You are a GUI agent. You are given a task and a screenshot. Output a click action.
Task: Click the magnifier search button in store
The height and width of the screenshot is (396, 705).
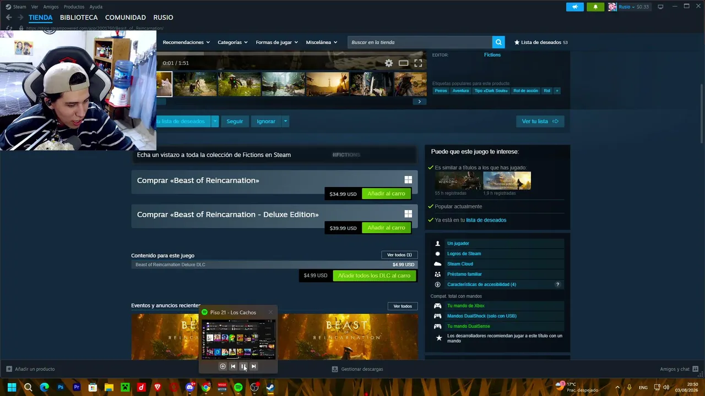498,42
